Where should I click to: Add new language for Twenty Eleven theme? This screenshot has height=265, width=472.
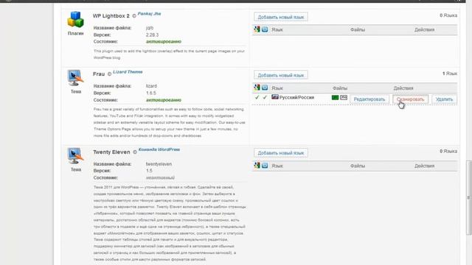[x=281, y=152]
